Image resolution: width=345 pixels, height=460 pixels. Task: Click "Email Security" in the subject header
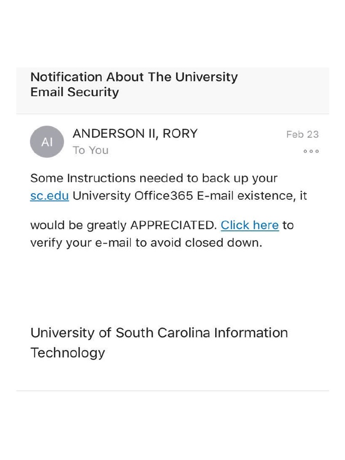(75, 93)
